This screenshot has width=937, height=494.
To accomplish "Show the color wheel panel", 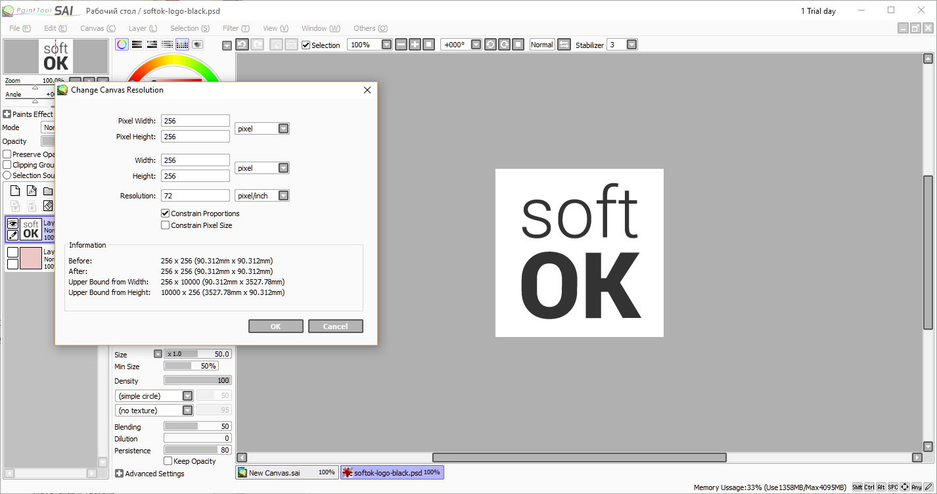I will [x=122, y=45].
